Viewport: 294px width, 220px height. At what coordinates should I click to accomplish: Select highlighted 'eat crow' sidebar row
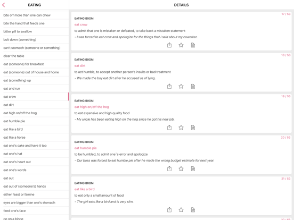pos(35,97)
